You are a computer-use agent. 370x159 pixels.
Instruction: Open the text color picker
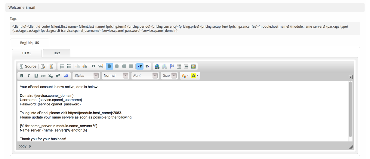[x=184, y=76]
